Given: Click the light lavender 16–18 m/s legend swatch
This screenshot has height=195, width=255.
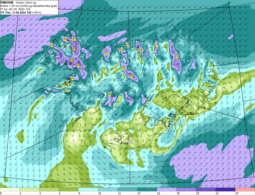Looking at the screenshot, I should [167, 189].
